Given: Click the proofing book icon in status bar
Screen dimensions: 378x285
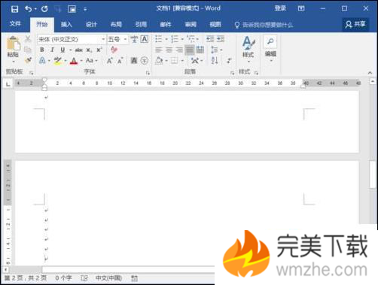Looking at the screenshot, I should click(x=84, y=278).
